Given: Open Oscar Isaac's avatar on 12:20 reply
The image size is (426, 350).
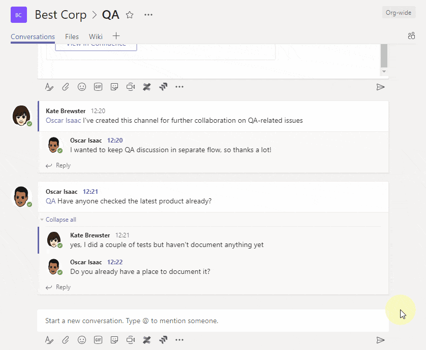Looking at the screenshot, I should pyautogui.click(x=54, y=145).
